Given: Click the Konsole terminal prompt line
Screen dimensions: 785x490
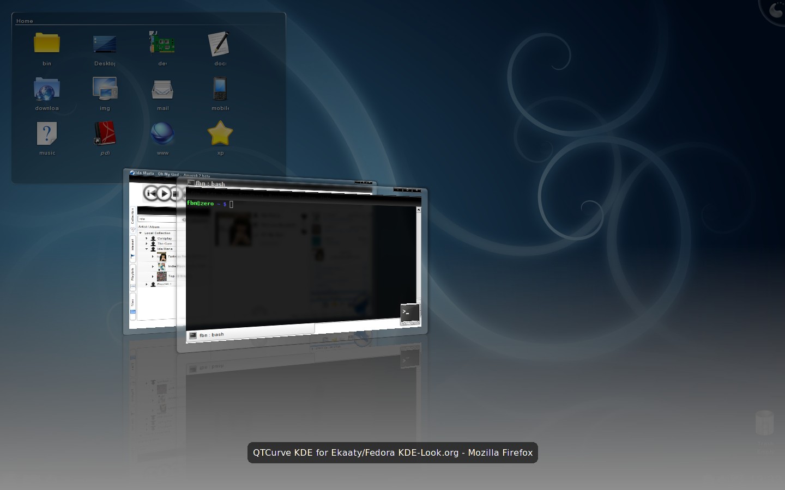Looking at the screenshot, I should tap(210, 204).
